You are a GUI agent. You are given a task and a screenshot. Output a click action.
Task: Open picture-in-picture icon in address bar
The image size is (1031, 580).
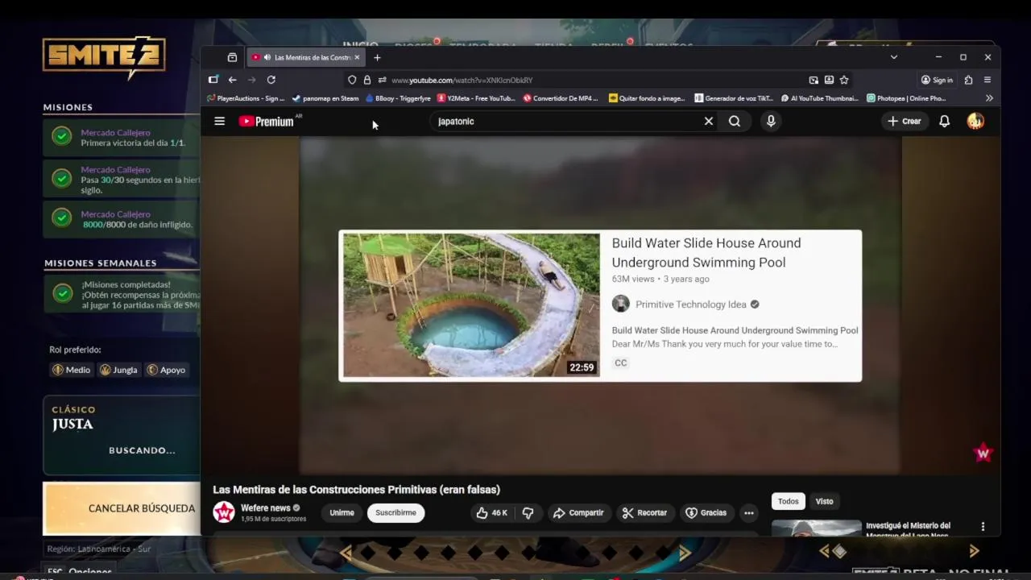[814, 80]
